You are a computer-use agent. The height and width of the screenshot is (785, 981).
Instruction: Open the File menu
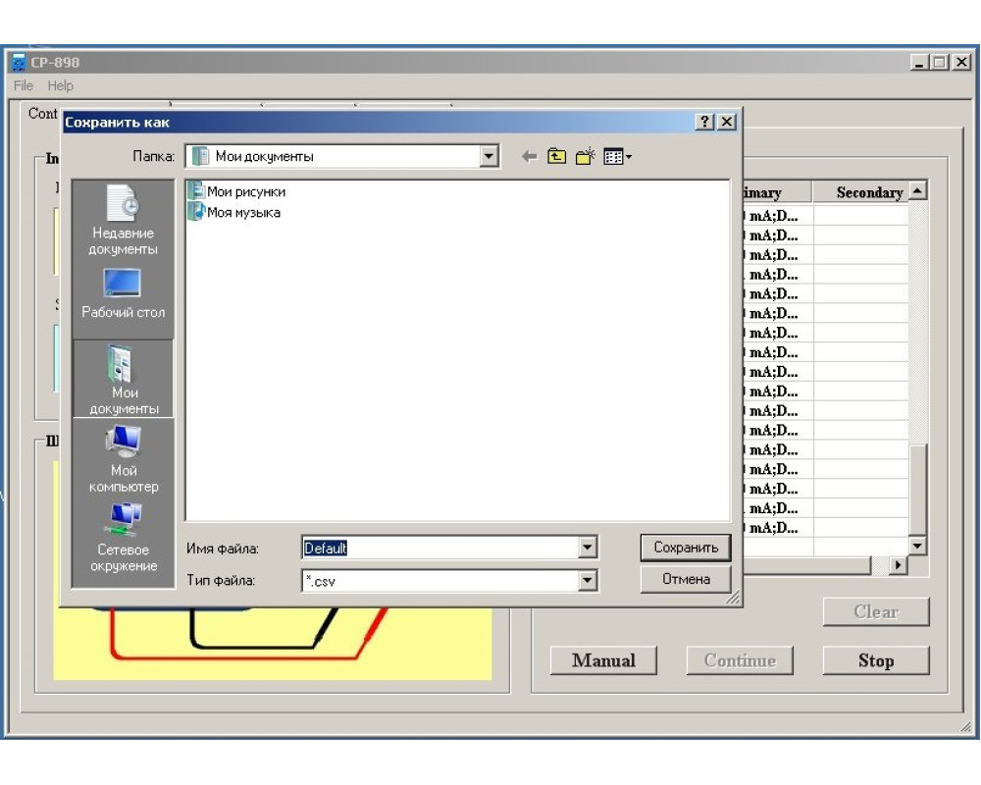[x=23, y=86]
